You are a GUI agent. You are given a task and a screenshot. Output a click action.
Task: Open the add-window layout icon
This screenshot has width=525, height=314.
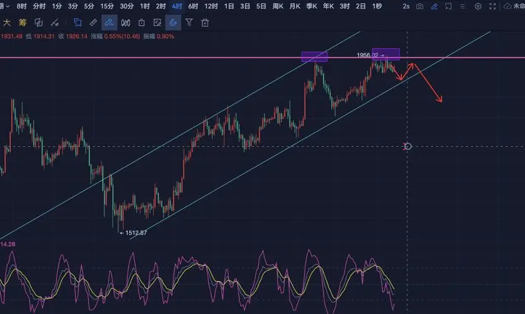[448, 6]
